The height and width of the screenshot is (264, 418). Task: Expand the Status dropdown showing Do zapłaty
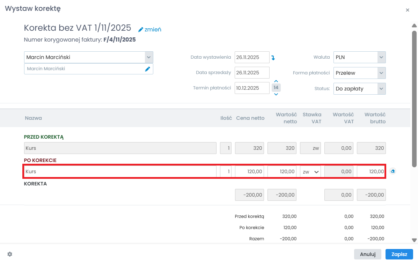381,89
